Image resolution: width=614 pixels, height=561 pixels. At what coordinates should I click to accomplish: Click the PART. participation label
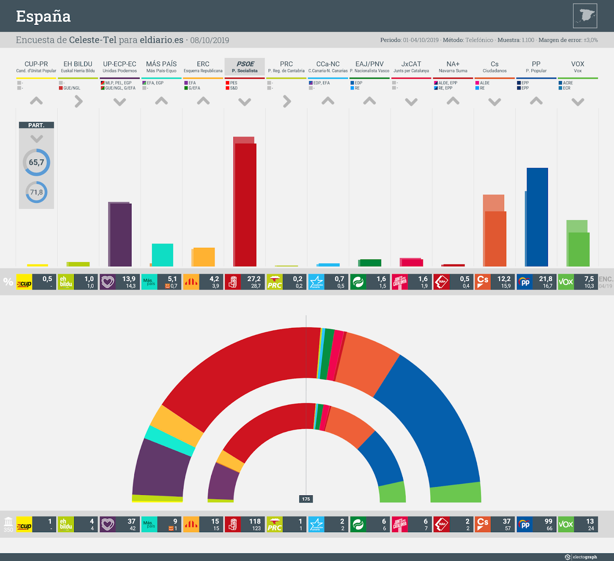point(36,125)
